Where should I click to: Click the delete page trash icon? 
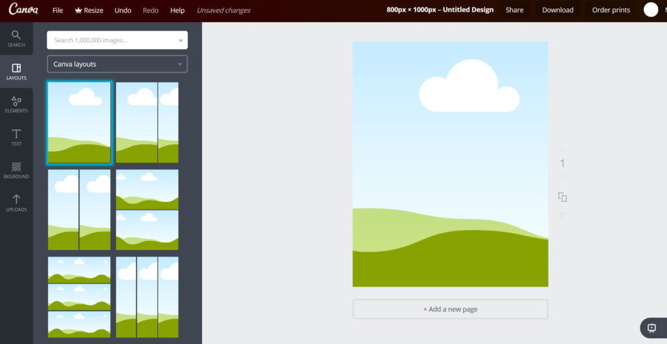(562, 216)
